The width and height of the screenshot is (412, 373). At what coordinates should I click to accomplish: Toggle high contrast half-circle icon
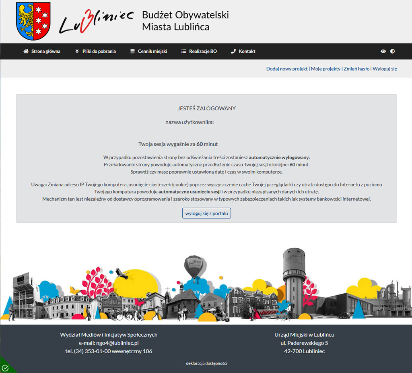pos(392,52)
